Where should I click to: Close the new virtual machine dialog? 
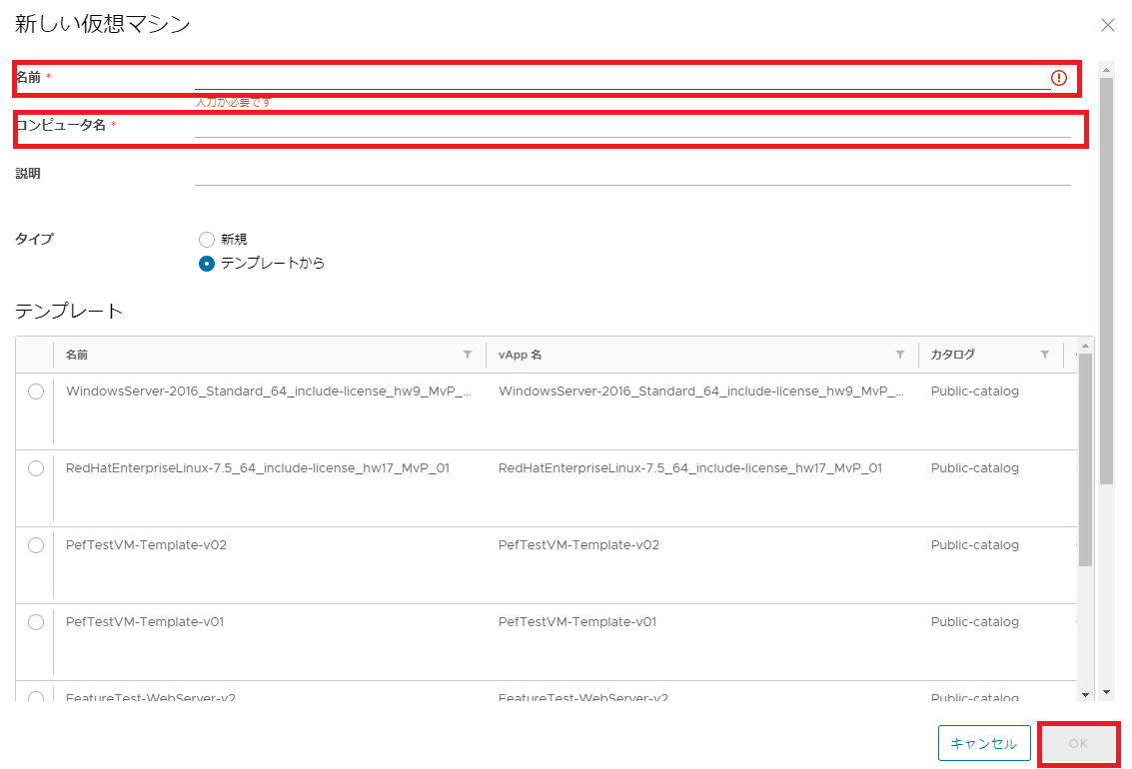1107,25
